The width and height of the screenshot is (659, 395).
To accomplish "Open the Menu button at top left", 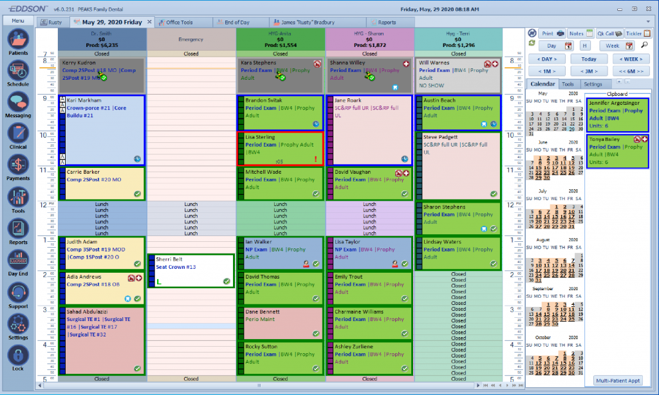I will coord(17,21).
